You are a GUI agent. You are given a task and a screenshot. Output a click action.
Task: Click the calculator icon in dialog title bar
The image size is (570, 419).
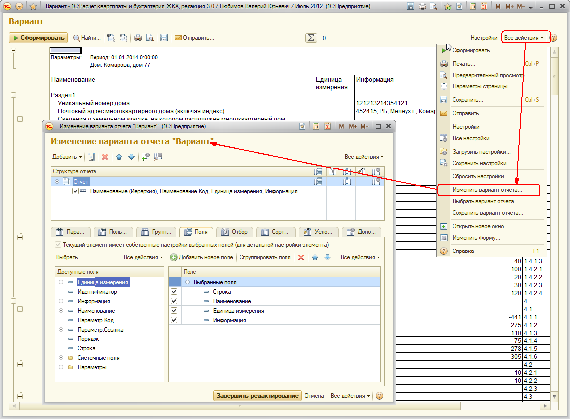(x=316, y=126)
